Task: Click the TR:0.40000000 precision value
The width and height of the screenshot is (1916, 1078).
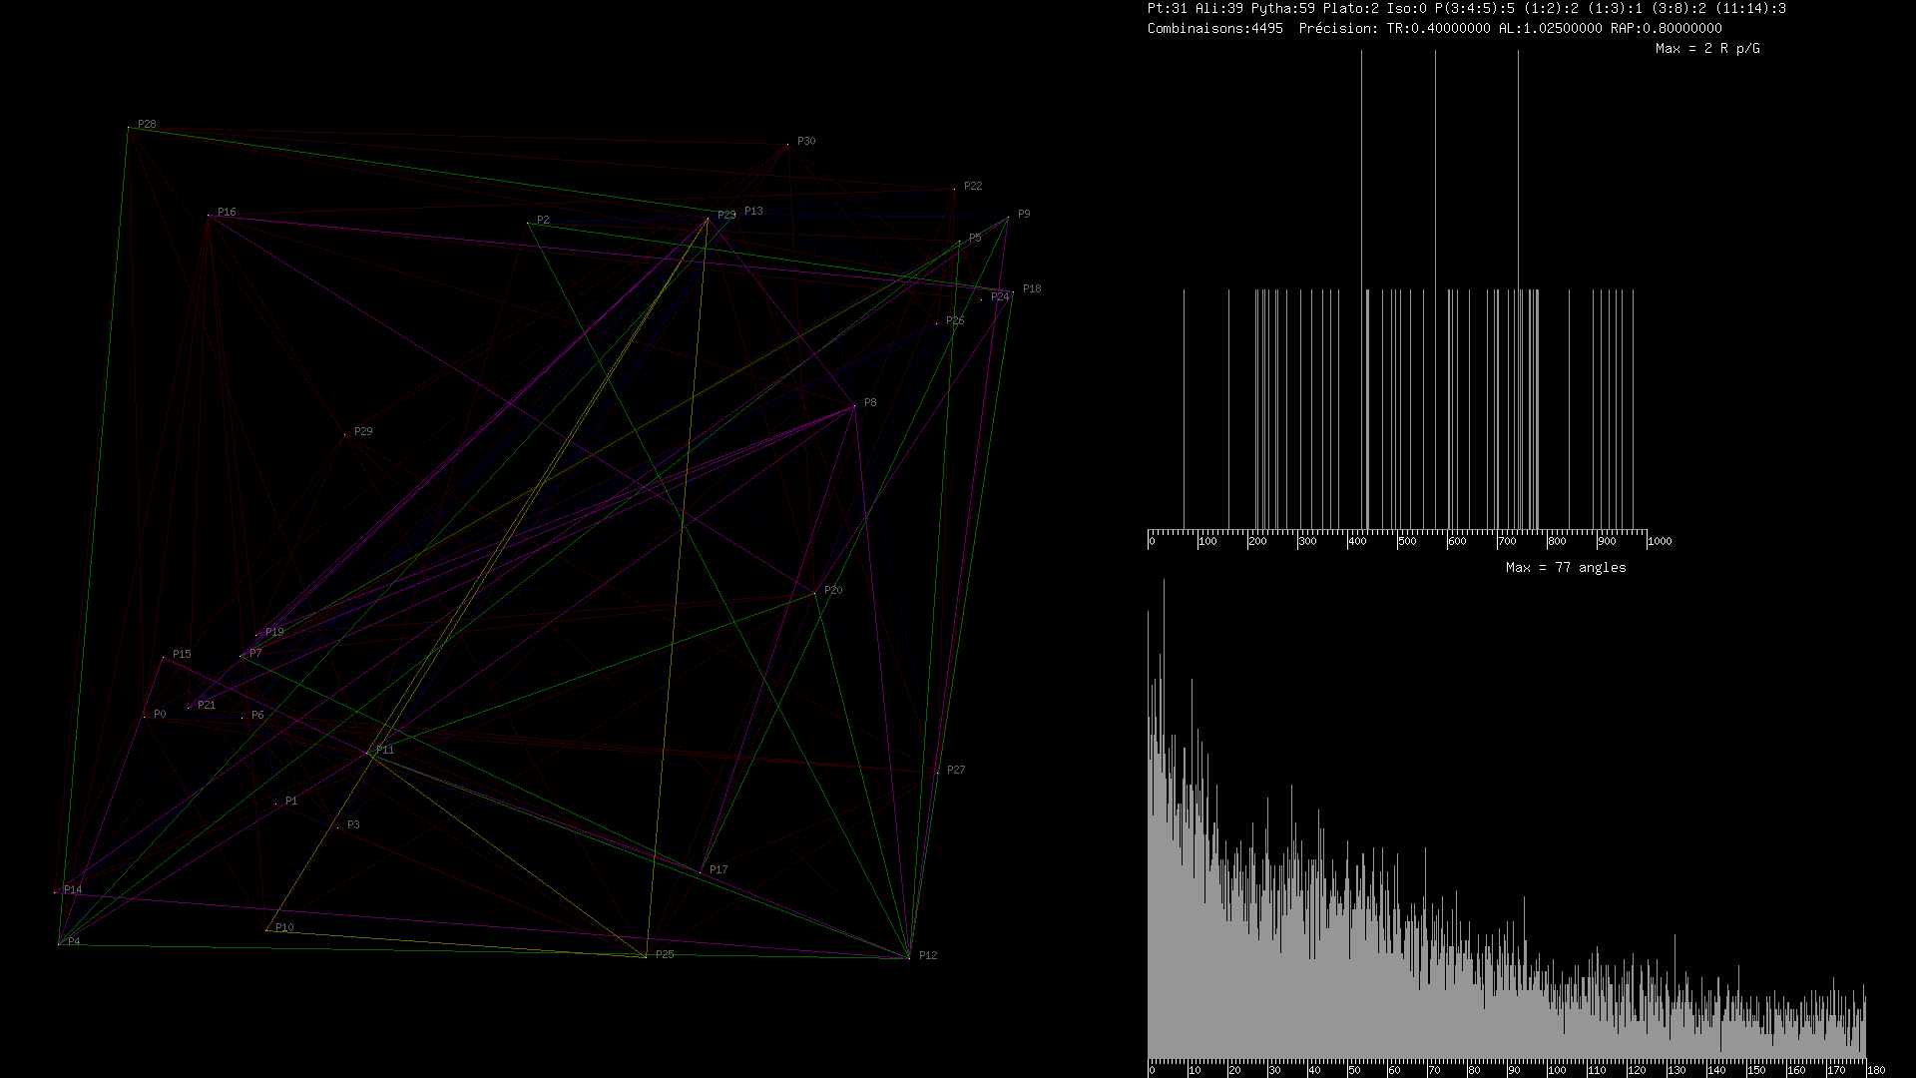Action: click(1438, 28)
